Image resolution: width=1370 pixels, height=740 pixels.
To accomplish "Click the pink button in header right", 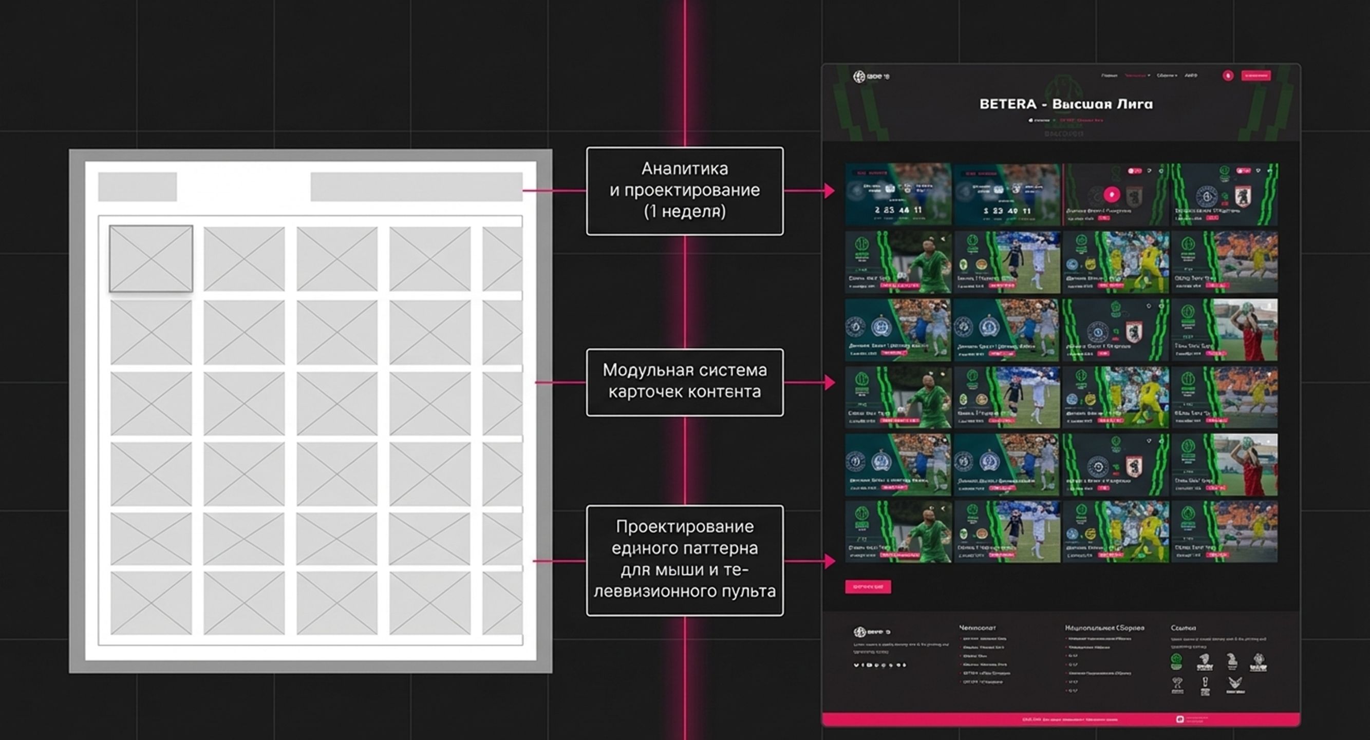I will pyautogui.click(x=1255, y=76).
